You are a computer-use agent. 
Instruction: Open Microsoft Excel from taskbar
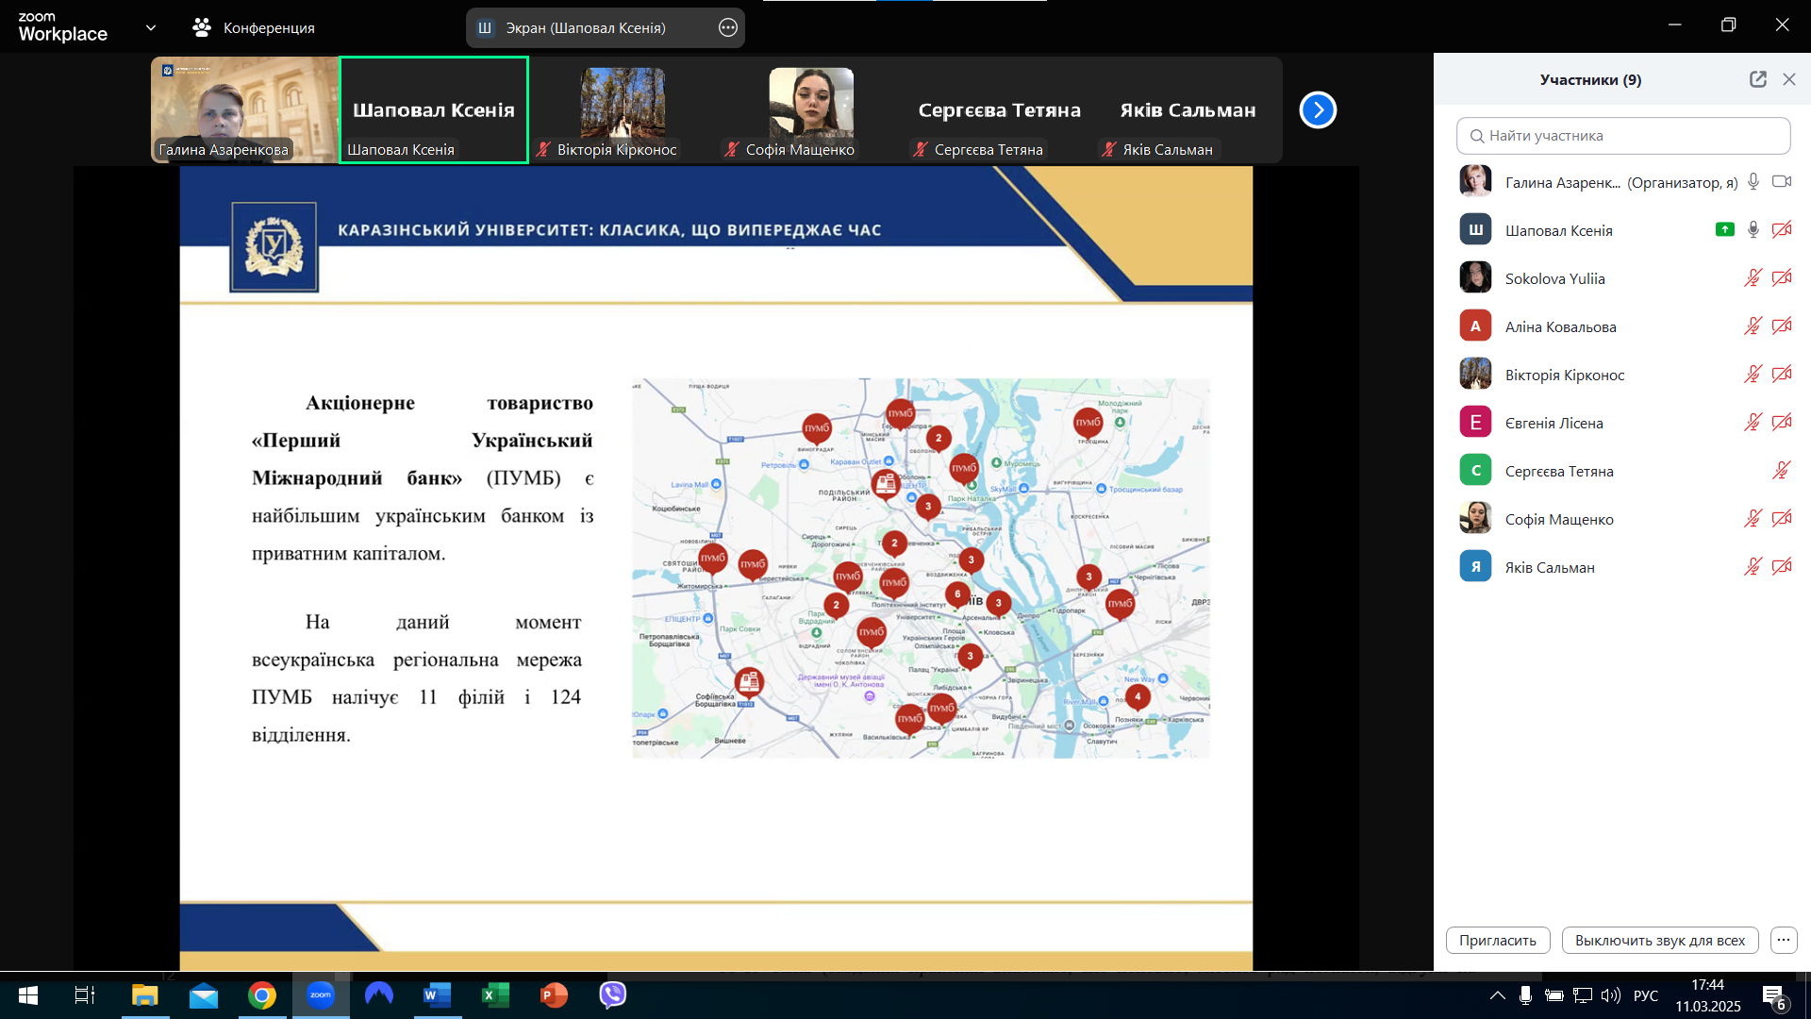[495, 995]
